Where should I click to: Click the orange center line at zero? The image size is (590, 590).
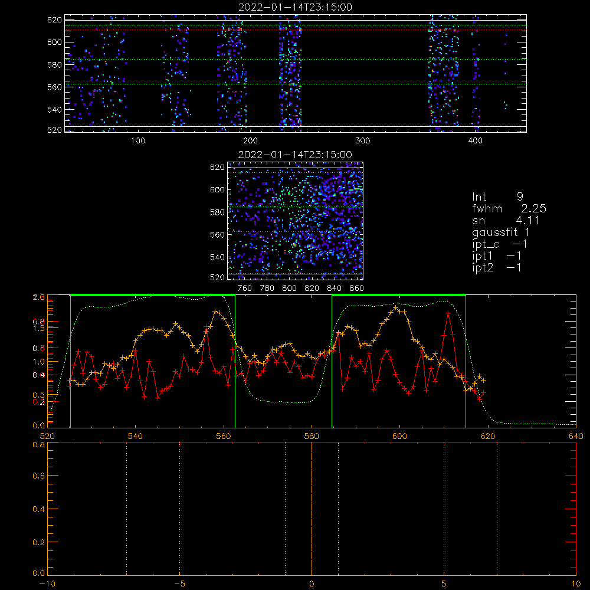312,508
